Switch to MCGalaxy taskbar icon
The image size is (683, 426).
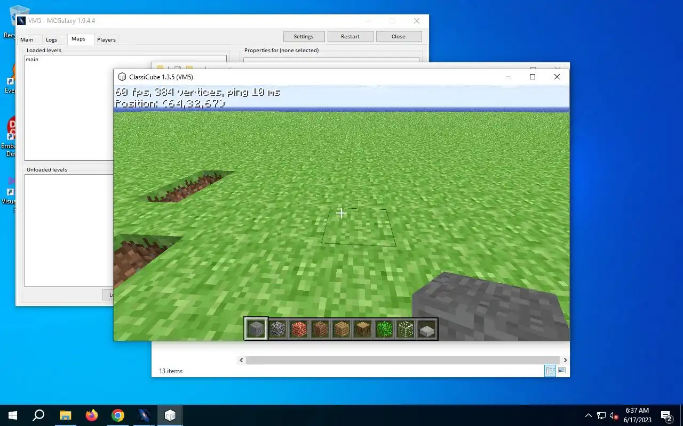tap(144, 415)
